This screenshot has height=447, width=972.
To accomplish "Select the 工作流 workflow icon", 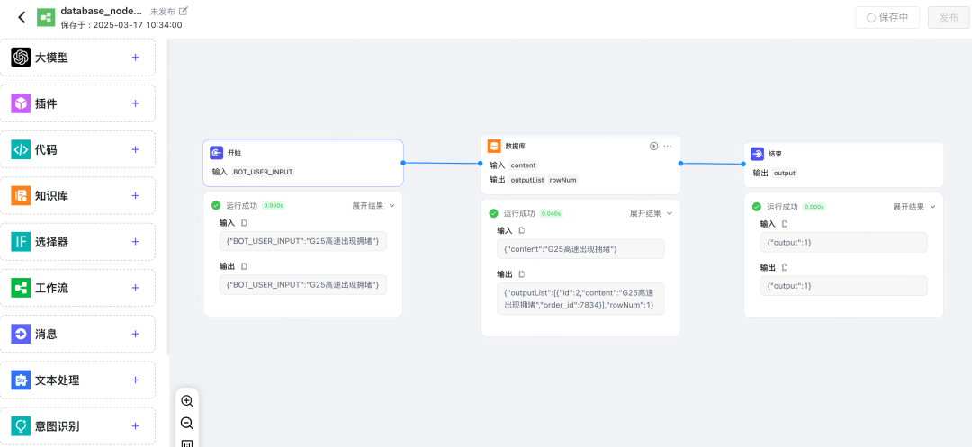I will coord(21,288).
